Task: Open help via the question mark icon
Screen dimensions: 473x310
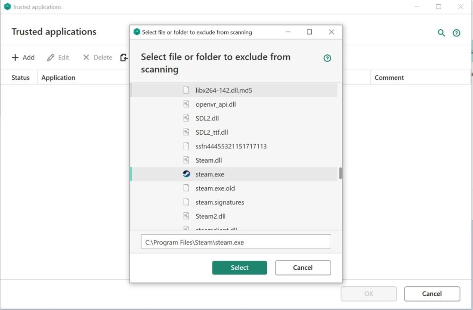Action: 456,33
